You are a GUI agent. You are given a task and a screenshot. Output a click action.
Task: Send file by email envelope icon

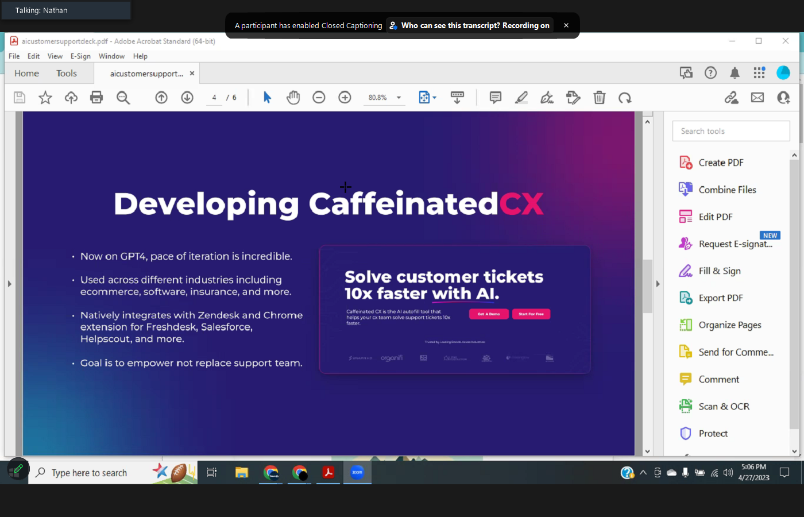[x=757, y=98]
